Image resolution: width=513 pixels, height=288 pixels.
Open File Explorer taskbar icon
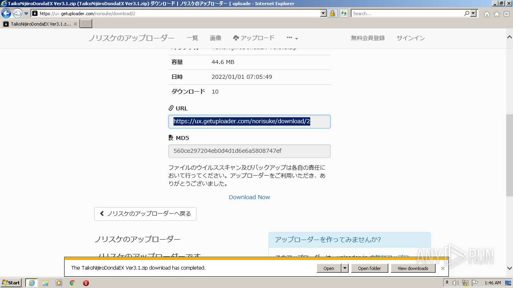(45, 283)
